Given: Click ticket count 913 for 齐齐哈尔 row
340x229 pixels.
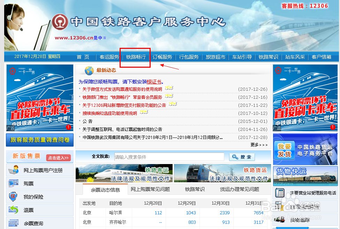Looking at the screenshot, I should (226, 222).
